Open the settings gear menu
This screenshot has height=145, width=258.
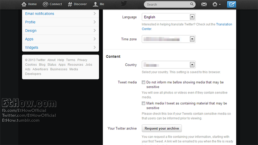pos(216,4)
